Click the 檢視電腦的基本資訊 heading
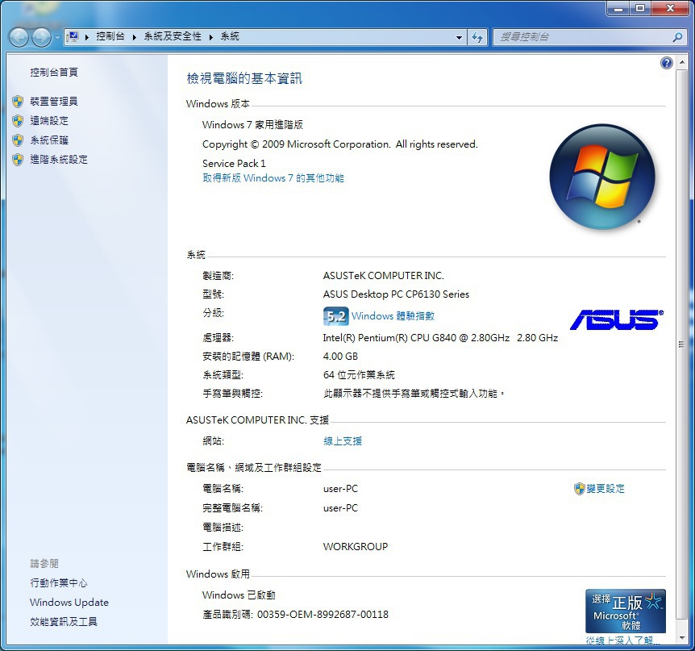The height and width of the screenshot is (651, 695). click(x=244, y=79)
